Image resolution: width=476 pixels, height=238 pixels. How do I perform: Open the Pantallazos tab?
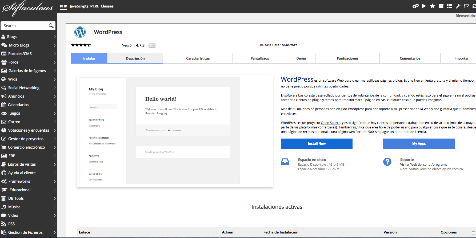pos(260,58)
